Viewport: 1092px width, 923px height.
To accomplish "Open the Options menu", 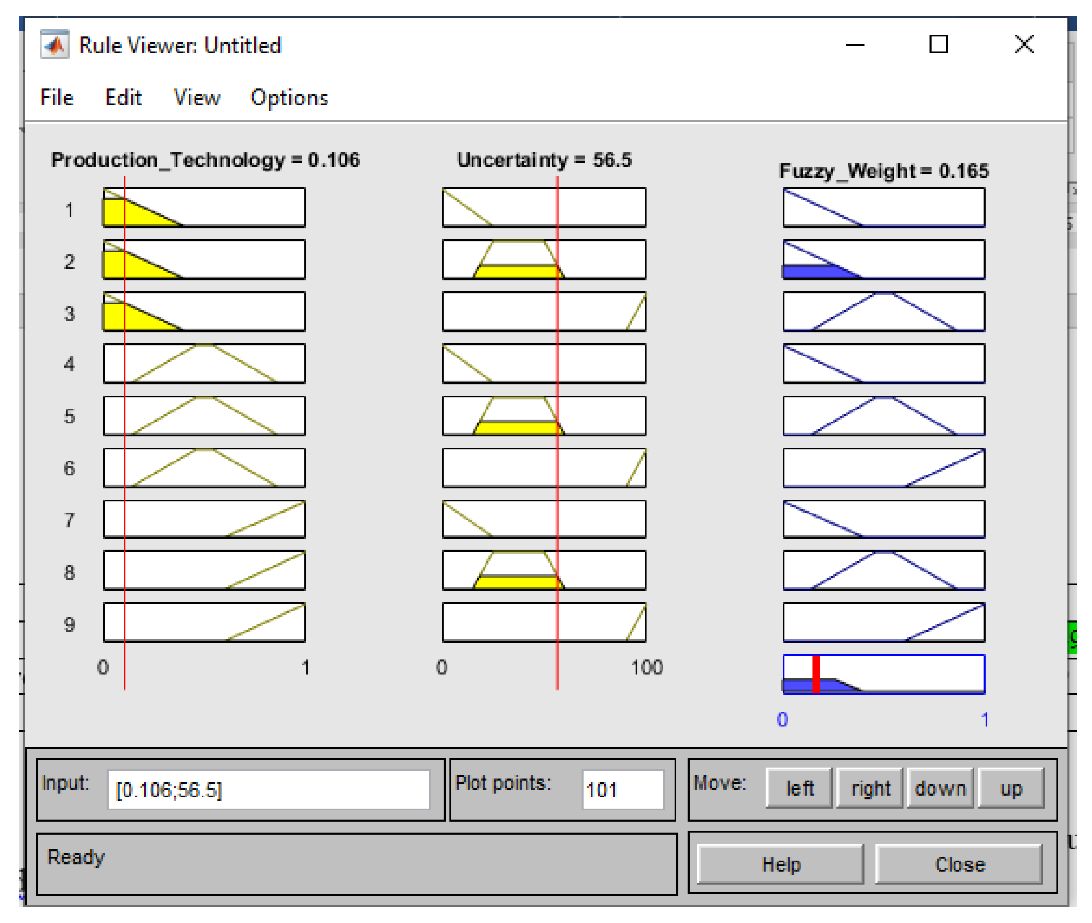I will coord(289,98).
